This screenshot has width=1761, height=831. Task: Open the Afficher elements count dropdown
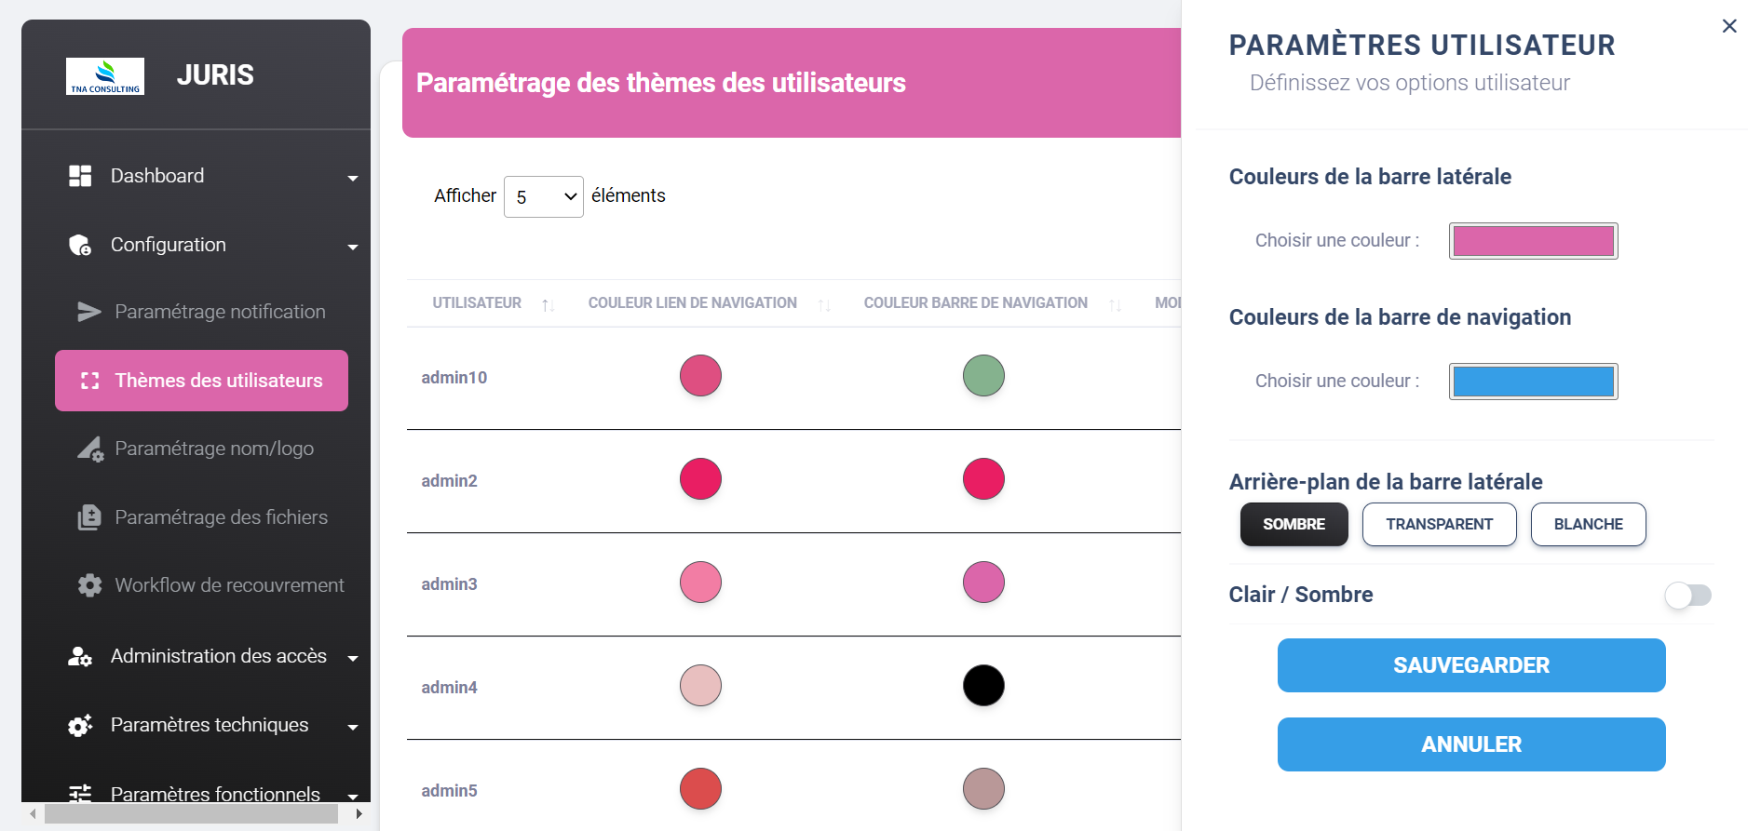tap(544, 197)
